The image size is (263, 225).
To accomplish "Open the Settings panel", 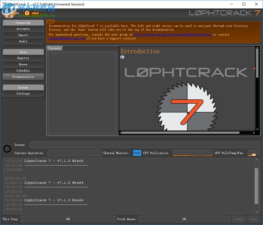I will 23,93.
